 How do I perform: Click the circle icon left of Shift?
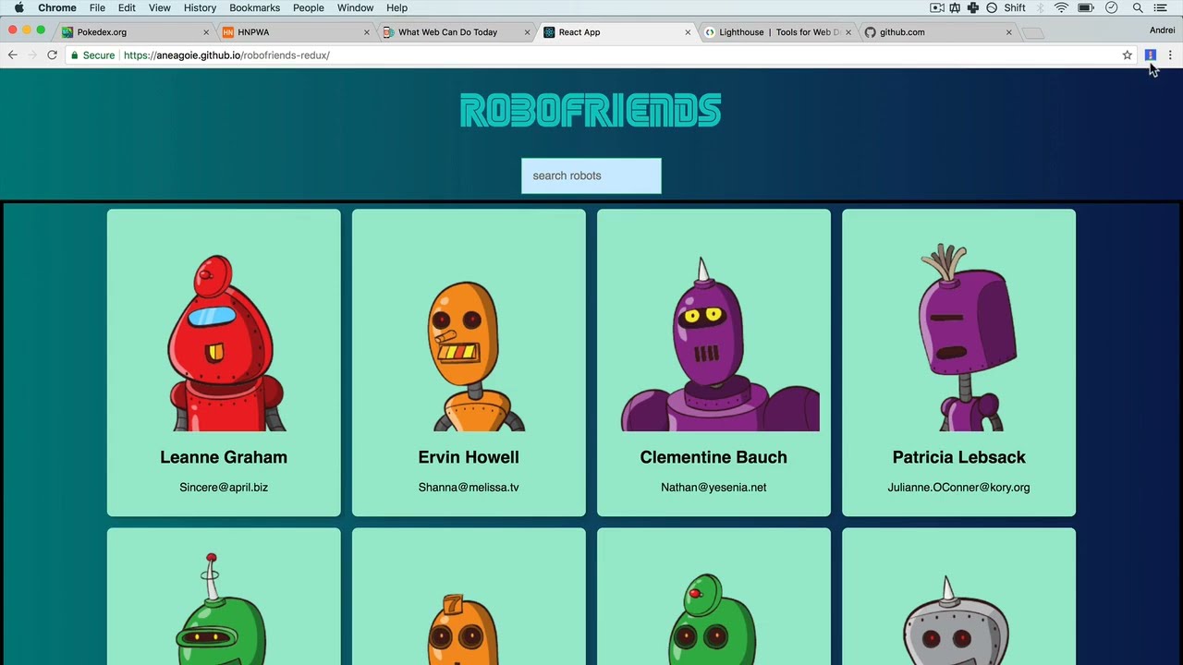click(992, 7)
